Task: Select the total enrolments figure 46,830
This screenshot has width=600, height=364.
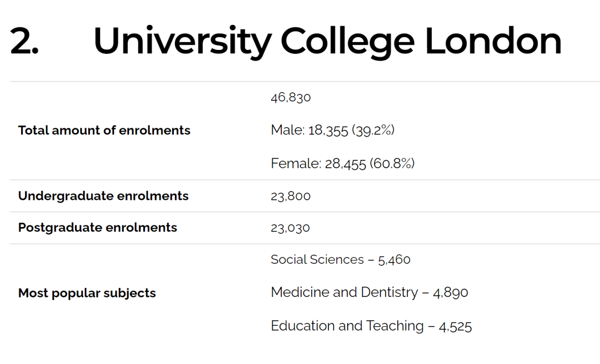Action: [x=291, y=98]
